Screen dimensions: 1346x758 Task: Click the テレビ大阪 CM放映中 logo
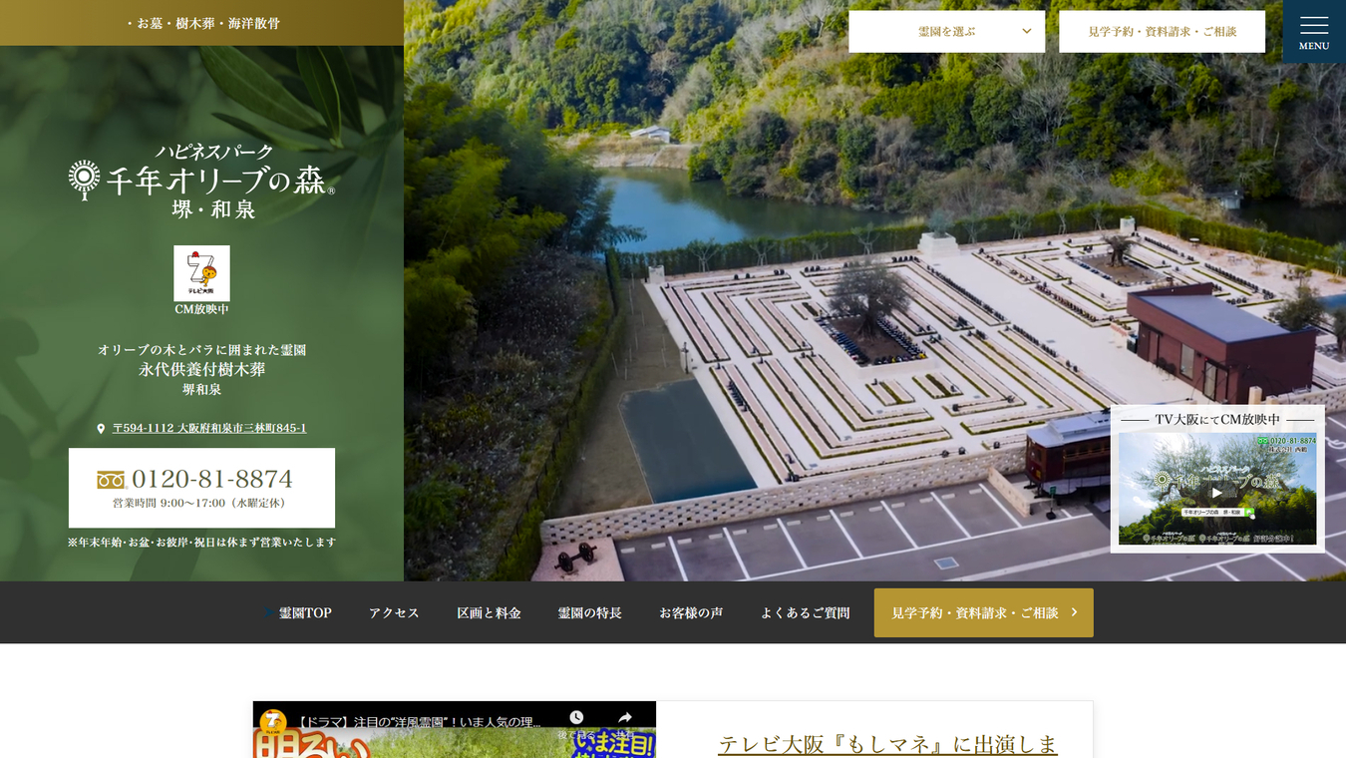[x=201, y=273]
